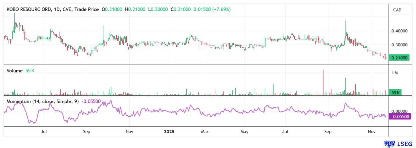Screen dimensions: 416x148
Task: Click the purple -0.05500 momentum axis tag
Action: click(x=400, y=116)
